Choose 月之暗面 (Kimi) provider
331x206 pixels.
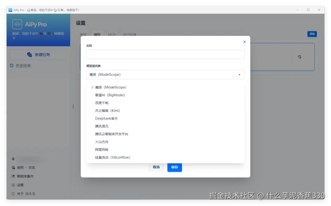pos(165,111)
